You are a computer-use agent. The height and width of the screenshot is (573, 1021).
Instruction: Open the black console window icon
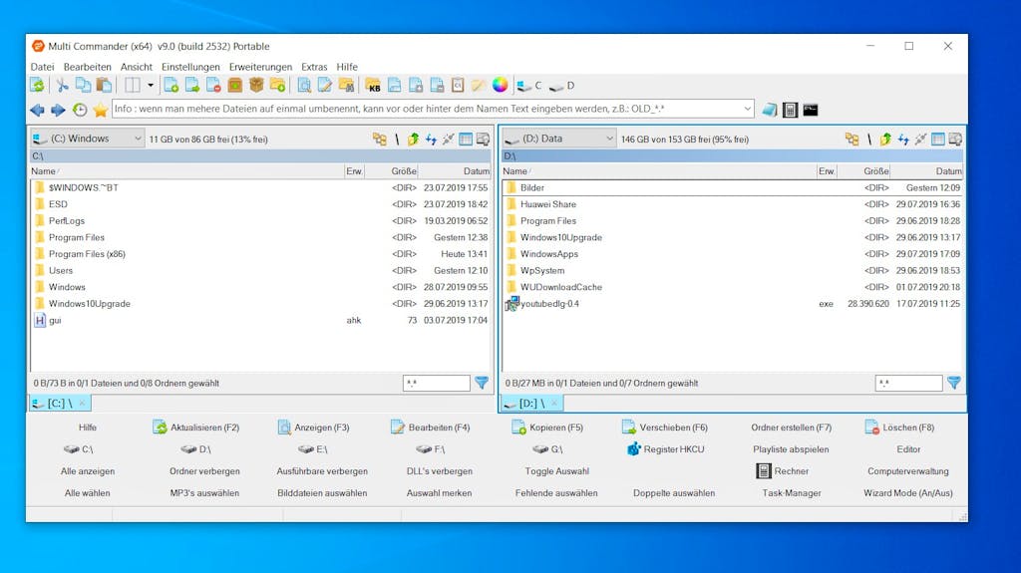(811, 110)
